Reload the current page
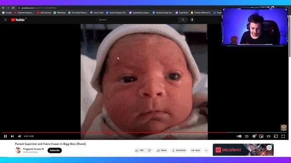Image resolution: width=291 pixels, height=163 pixels. coord(13,8)
